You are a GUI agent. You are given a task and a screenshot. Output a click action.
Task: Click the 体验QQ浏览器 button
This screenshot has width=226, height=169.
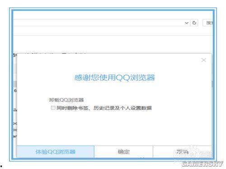(56, 151)
